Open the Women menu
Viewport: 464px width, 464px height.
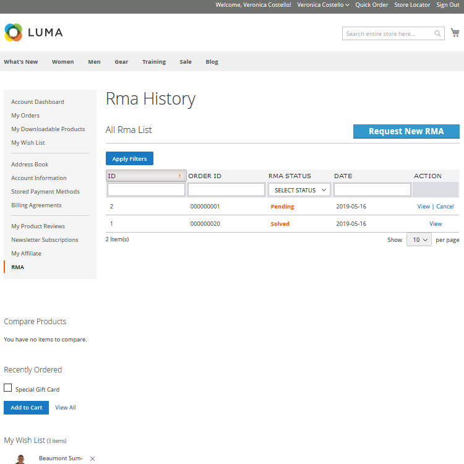tap(62, 62)
